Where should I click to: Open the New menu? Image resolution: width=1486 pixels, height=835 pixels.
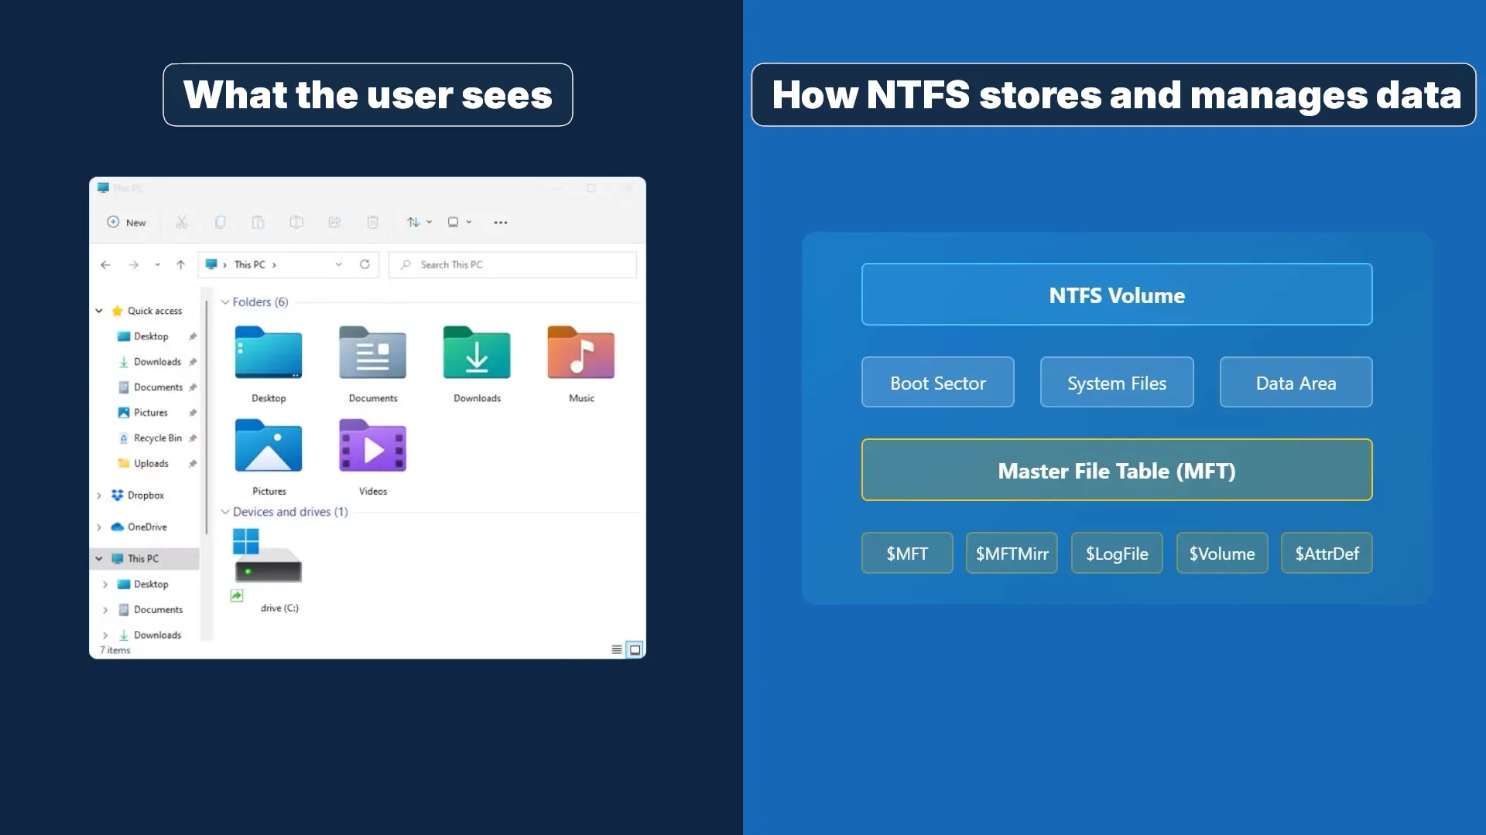[126, 222]
